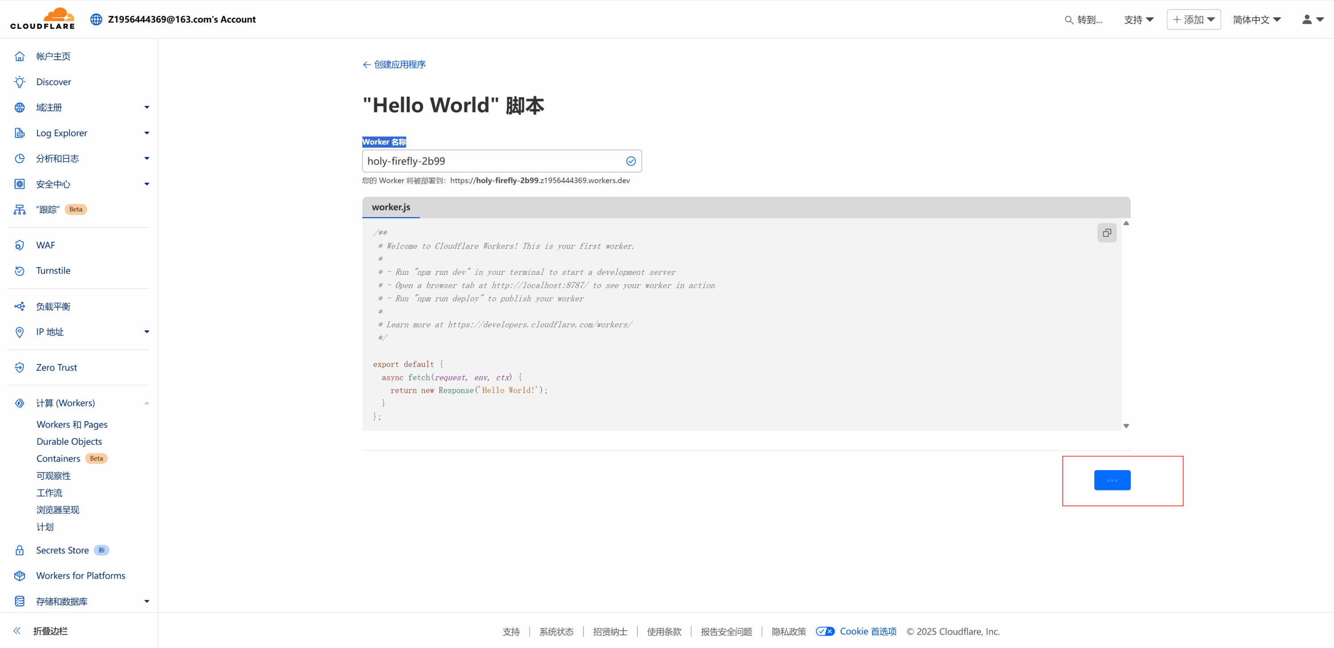Screen dimensions: 1334x648
Task: Click the workers.dev deployment URL text
Action: click(x=540, y=180)
